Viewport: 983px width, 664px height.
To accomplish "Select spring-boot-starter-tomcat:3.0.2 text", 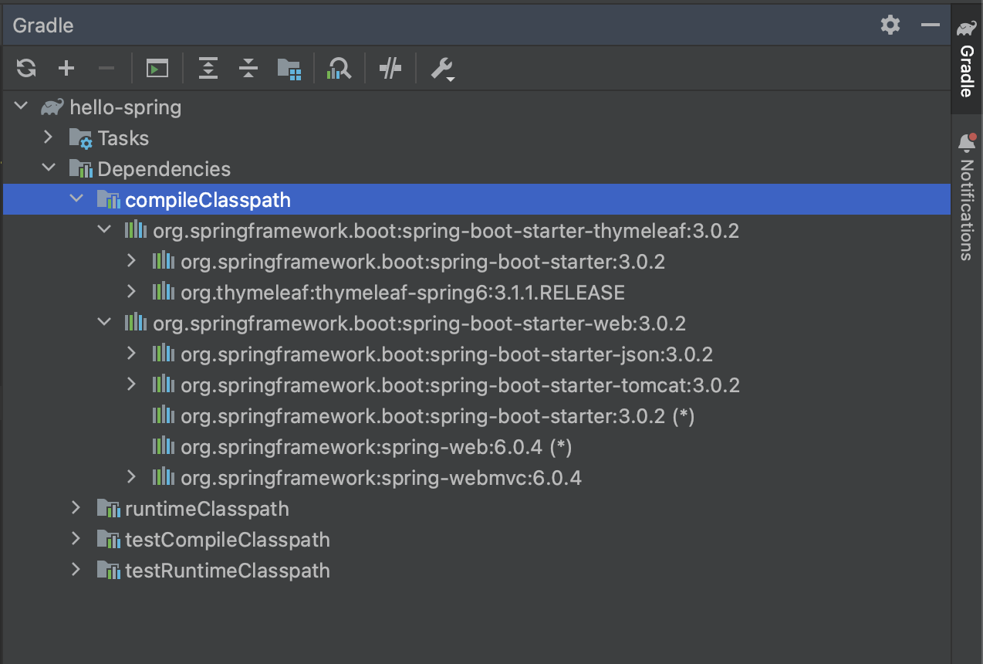I will [461, 385].
